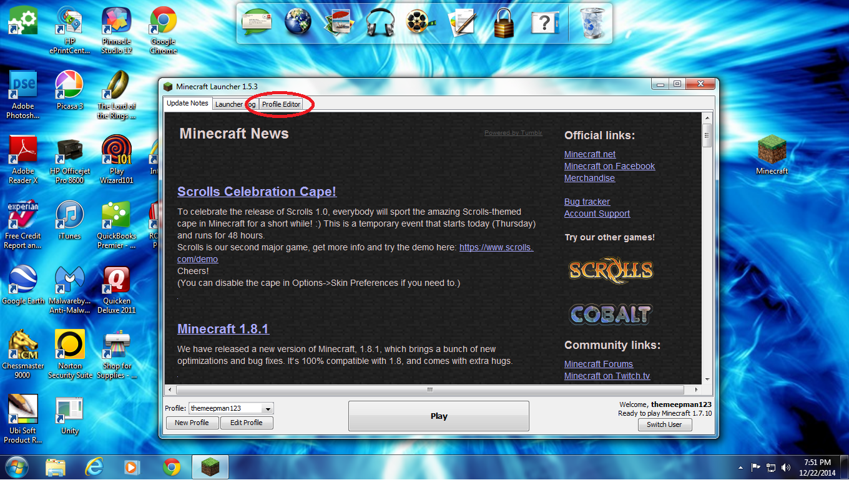849x480 pixels.
Task: Click the speaker icon in the system tray
Action: click(x=786, y=467)
